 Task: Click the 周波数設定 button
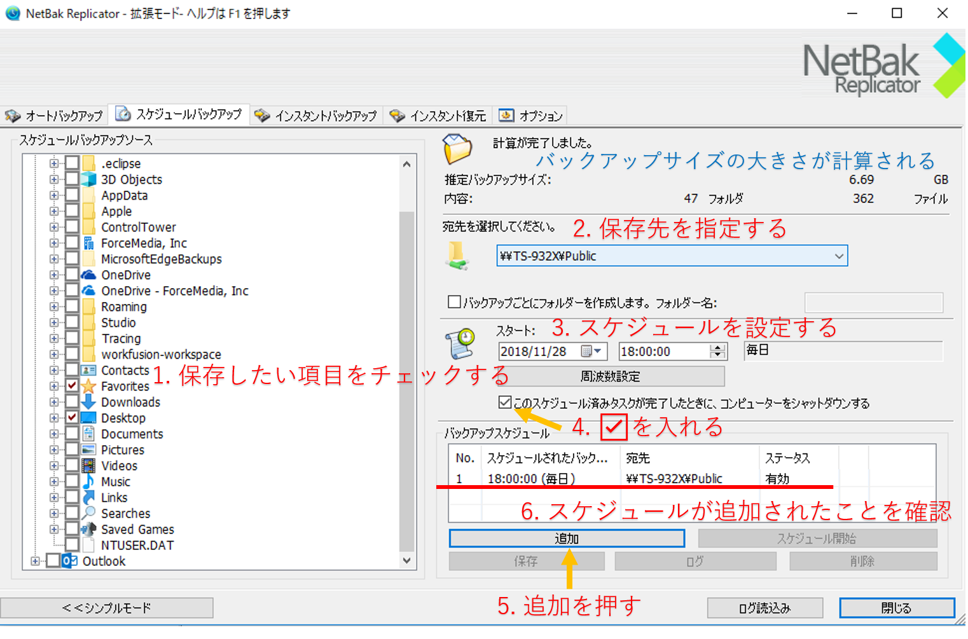coord(610,376)
